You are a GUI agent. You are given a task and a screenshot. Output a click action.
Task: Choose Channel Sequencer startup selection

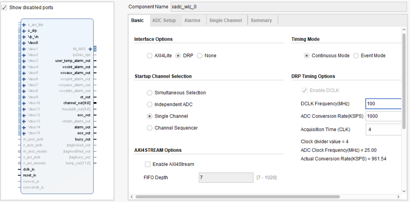click(x=149, y=128)
